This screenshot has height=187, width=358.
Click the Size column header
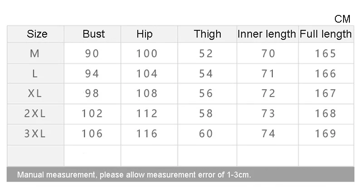(x=37, y=34)
